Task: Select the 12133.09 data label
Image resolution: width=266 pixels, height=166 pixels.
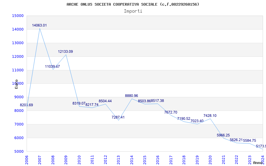Action: (x=66, y=52)
